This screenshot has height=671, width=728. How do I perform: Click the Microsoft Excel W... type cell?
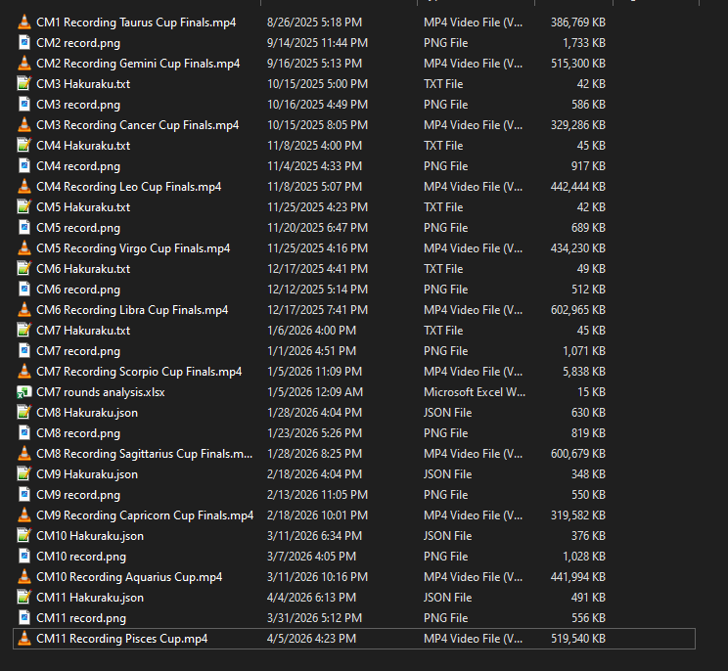(x=475, y=392)
